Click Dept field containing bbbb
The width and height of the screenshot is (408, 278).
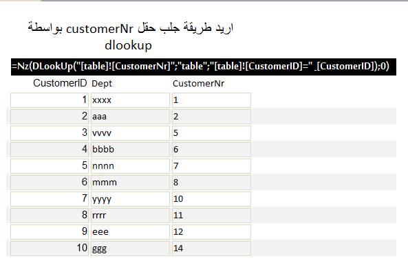(130, 150)
